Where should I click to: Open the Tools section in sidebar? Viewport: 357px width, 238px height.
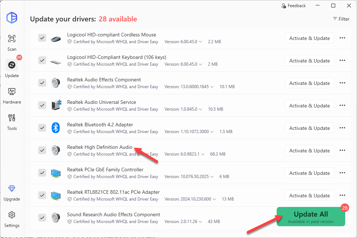(x=12, y=122)
